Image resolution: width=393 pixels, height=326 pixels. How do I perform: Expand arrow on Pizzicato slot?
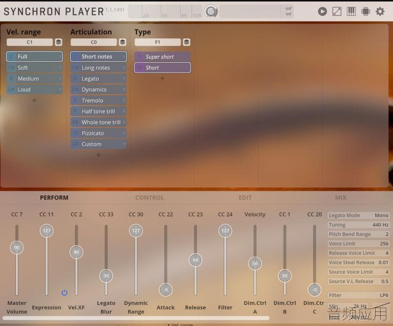point(124,133)
